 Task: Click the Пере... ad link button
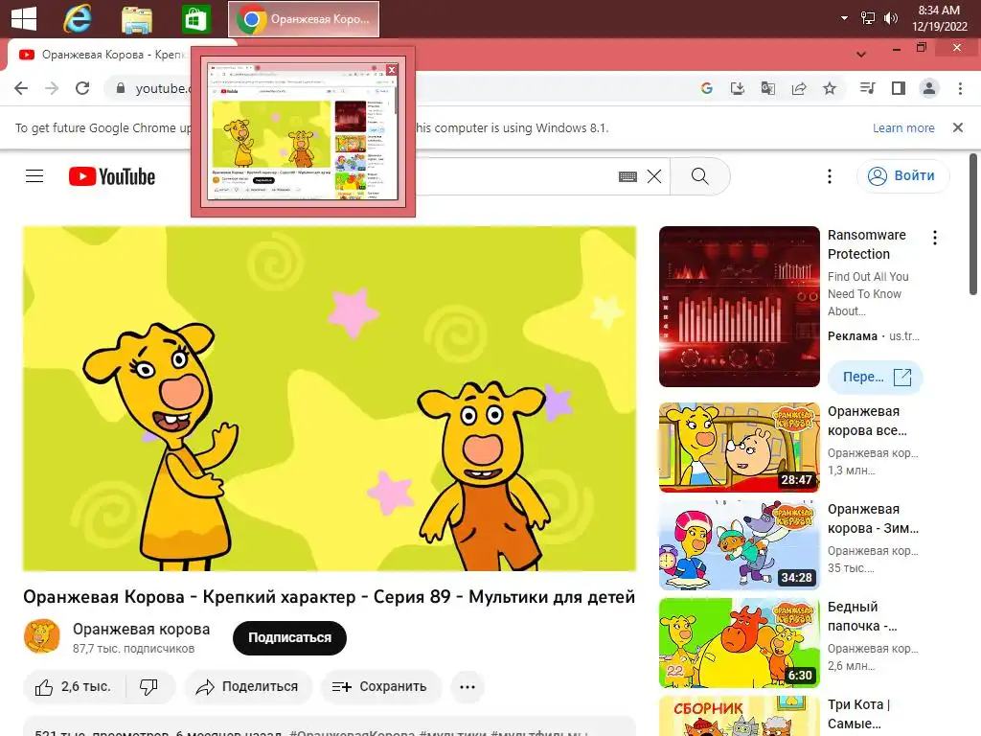coord(876,378)
